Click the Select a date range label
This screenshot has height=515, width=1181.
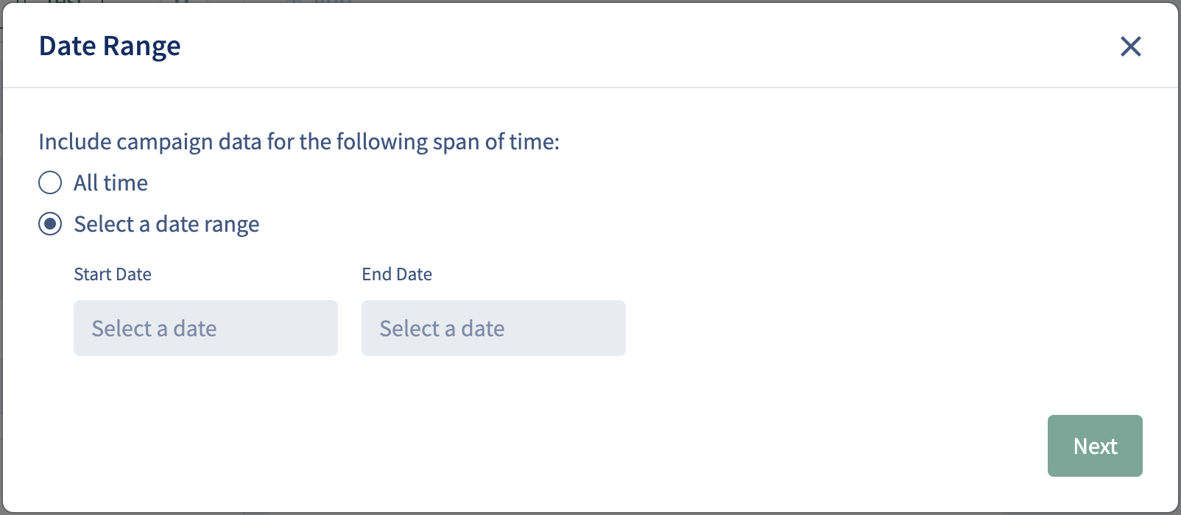click(166, 224)
